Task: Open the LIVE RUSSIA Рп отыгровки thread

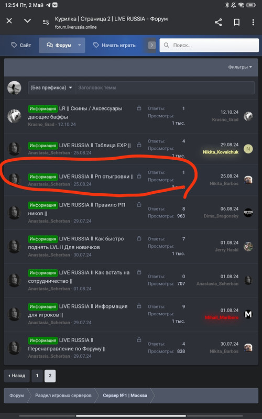Action: pyautogui.click(x=96, y=177)
